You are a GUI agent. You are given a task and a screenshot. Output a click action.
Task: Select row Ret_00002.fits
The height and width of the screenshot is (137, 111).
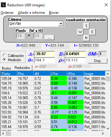click(53, 83)
